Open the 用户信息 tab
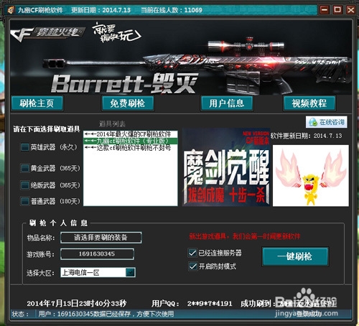The image size is (359, 326). coord(226,103)
